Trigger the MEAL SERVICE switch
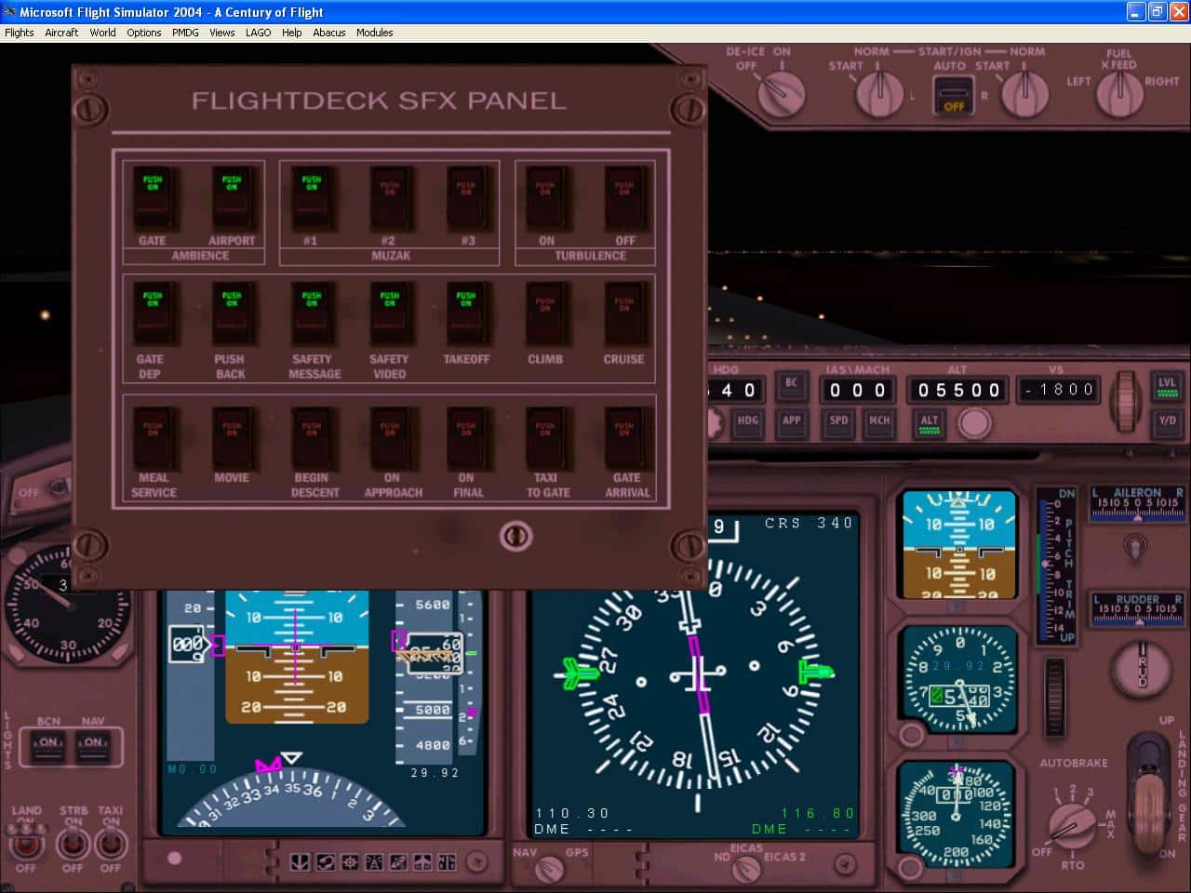This screenshot has height=893, width=1191. coord(153,437)
